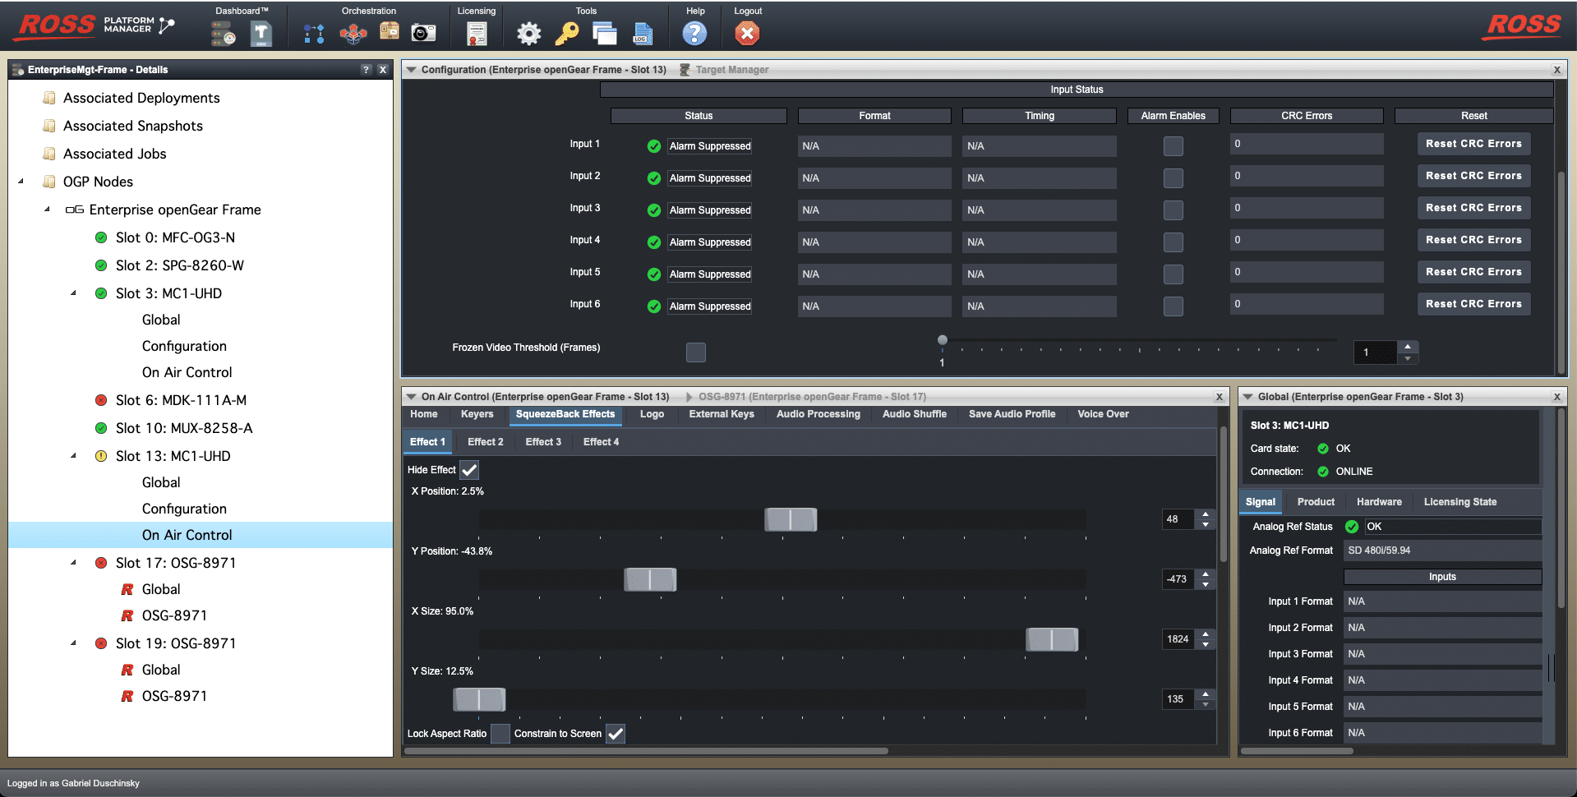Uncheck the Constrain to Screen checkbox
This screenshot has height=797, width=1577.
click(616, 734)
